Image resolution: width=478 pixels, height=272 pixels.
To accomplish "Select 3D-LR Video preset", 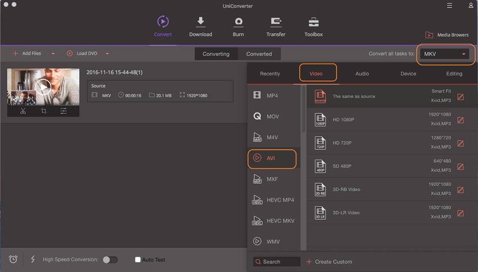I will click(x=392, y=212).
